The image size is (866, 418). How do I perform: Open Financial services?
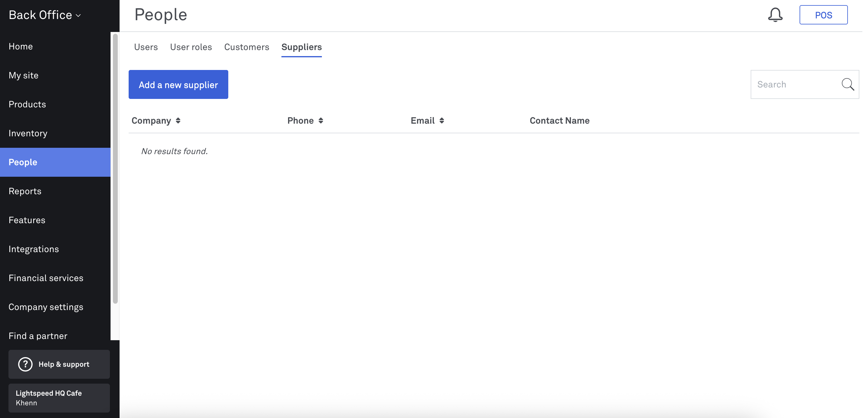[55, 278]
